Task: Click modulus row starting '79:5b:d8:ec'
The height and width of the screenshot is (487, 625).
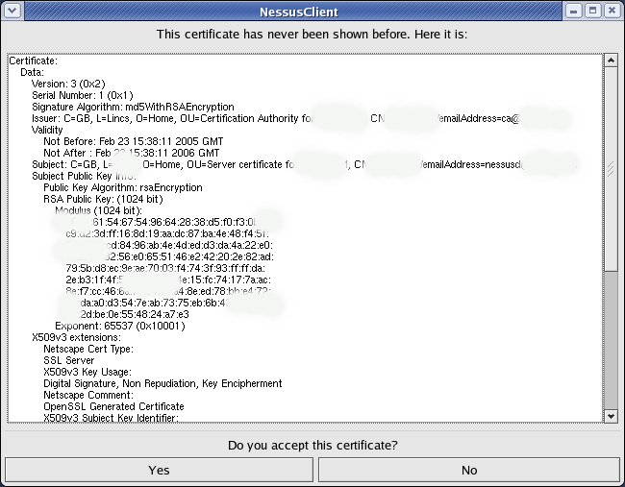Action: coord(165,269)
